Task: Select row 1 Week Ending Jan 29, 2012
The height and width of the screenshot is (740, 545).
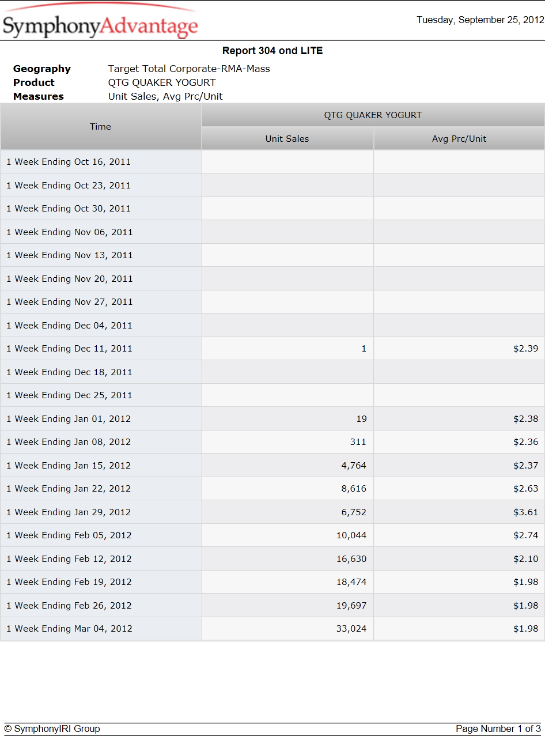Action: point(272,512)
